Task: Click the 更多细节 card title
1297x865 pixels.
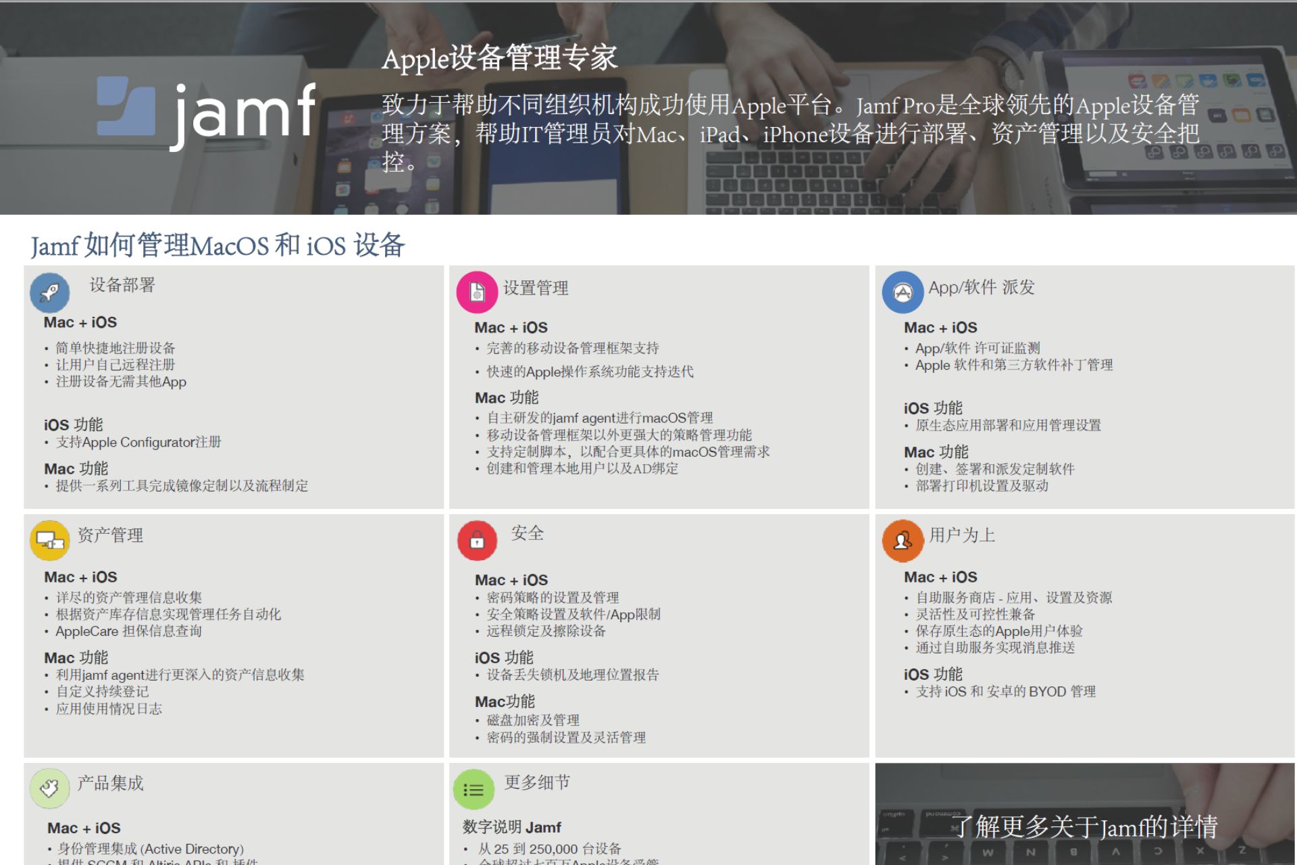Action: pos(537,783)
